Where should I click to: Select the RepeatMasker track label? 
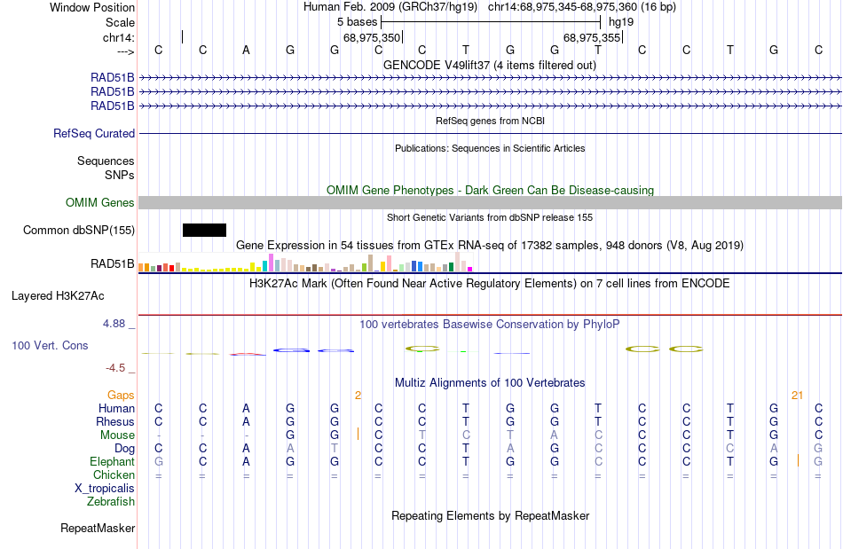(98, 528)
